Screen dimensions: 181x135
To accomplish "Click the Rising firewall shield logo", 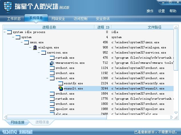I will (x=8, y=7).
